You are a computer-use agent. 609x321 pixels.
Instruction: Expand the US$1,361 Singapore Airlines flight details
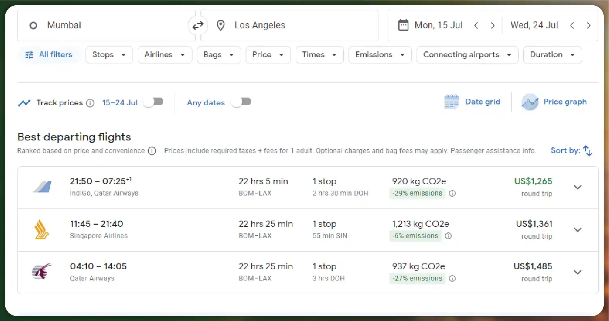578,230
